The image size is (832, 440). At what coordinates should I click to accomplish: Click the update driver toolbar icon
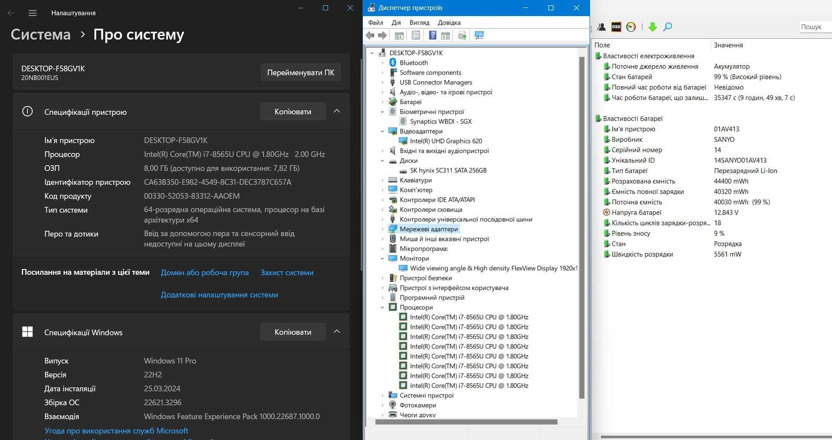(x=462, y=36)
